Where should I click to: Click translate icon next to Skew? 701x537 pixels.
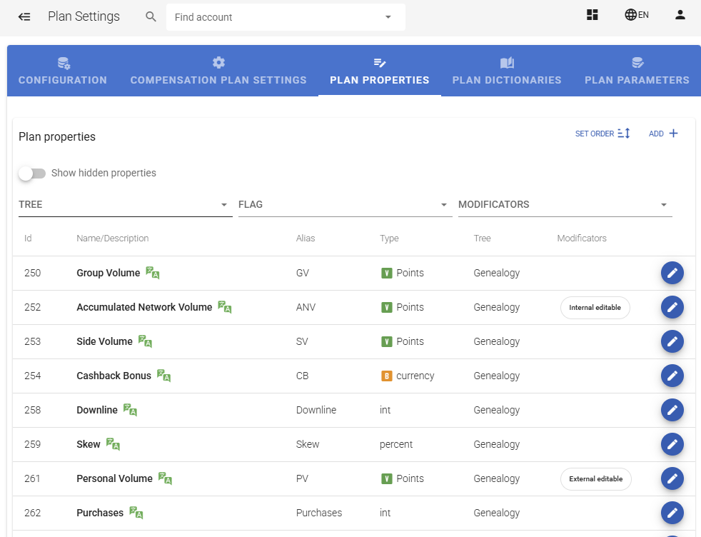pos(113,444)
